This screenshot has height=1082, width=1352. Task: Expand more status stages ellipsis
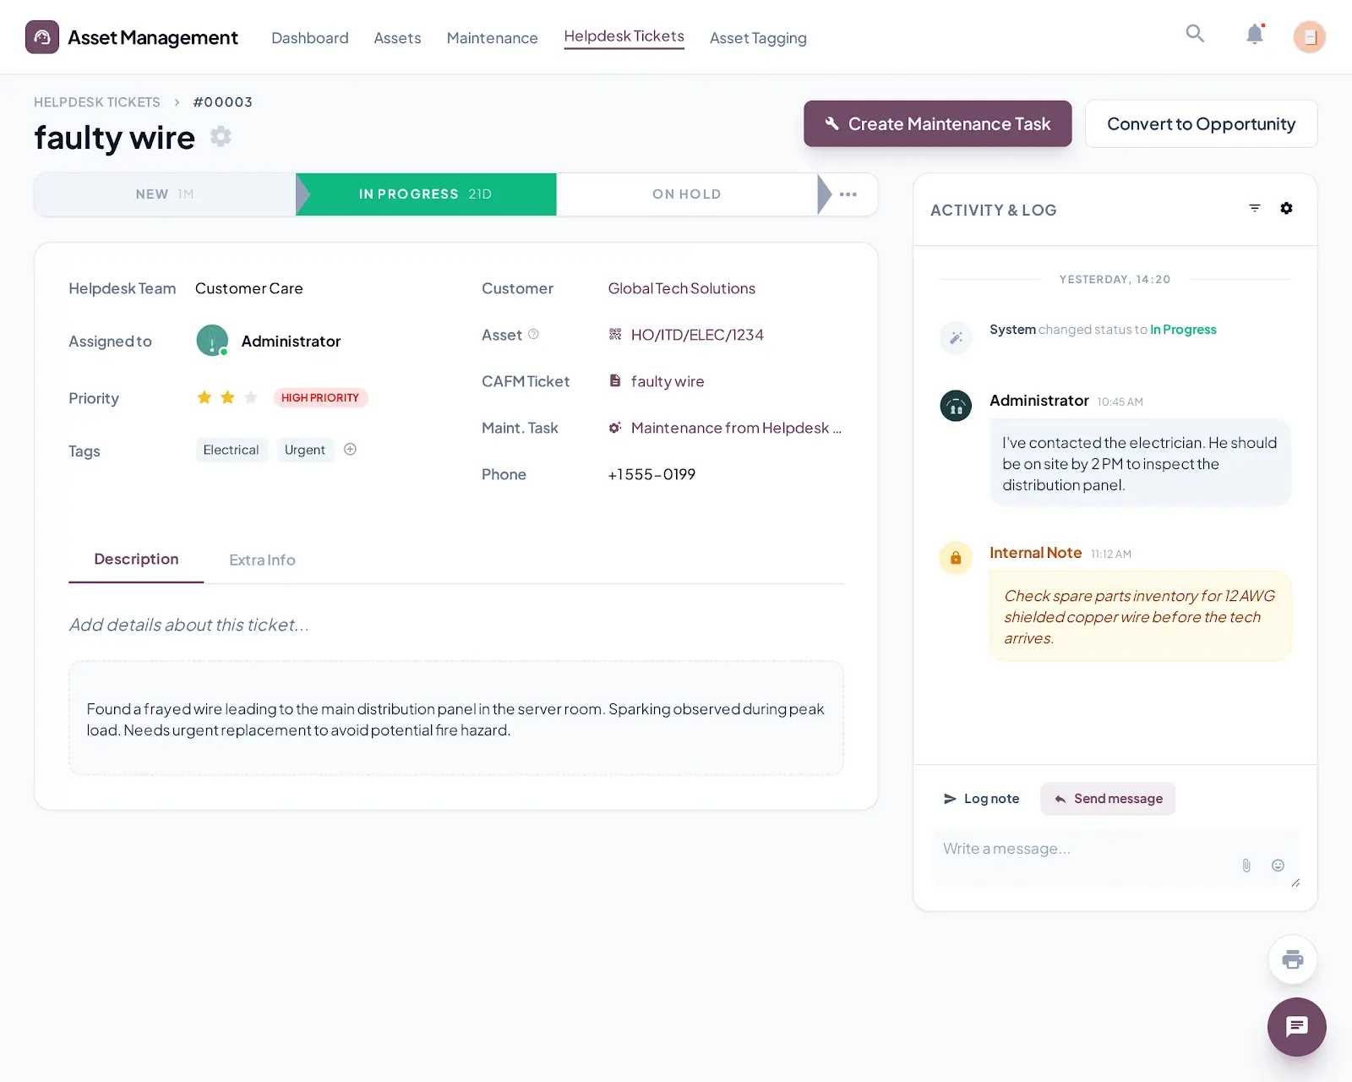[x=848, y=194]
